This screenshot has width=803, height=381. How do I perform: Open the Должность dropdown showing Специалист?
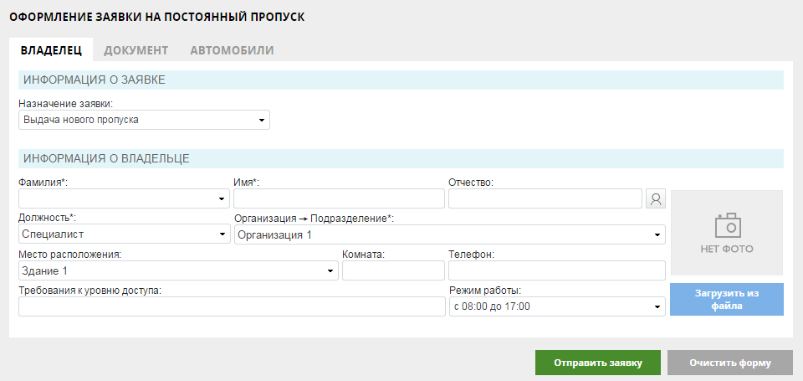click(x=125, y=234)
